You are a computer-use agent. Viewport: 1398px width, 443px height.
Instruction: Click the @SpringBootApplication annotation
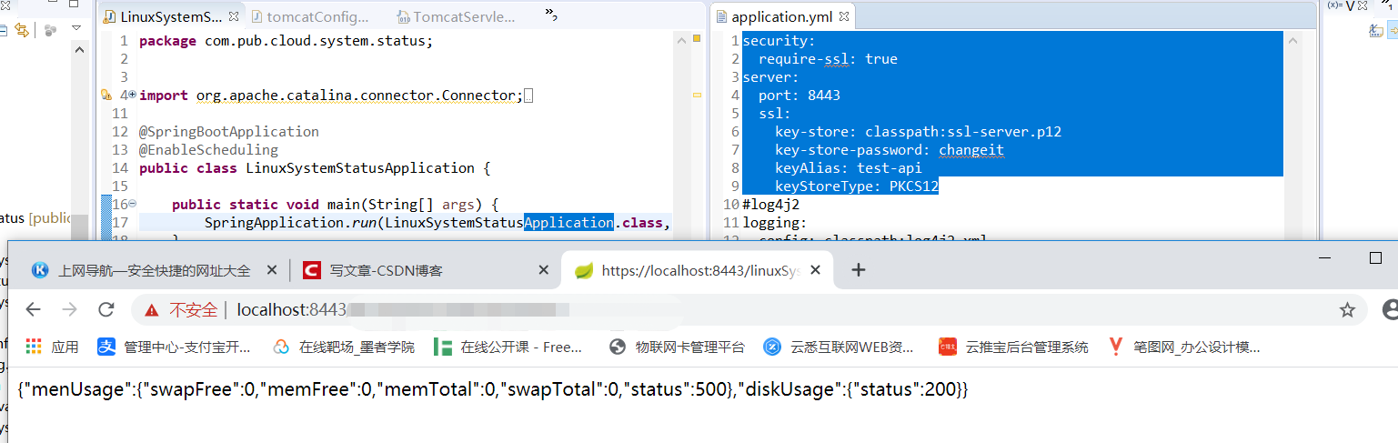[229, 132]
